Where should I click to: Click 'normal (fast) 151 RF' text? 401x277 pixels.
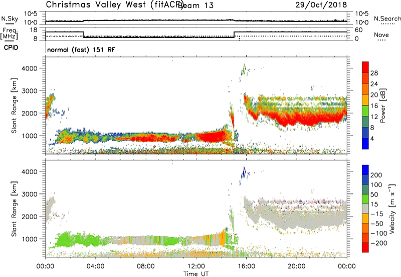click(81, 49)
